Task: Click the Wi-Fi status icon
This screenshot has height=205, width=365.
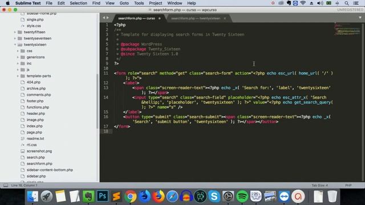Action: coord(303,3)
